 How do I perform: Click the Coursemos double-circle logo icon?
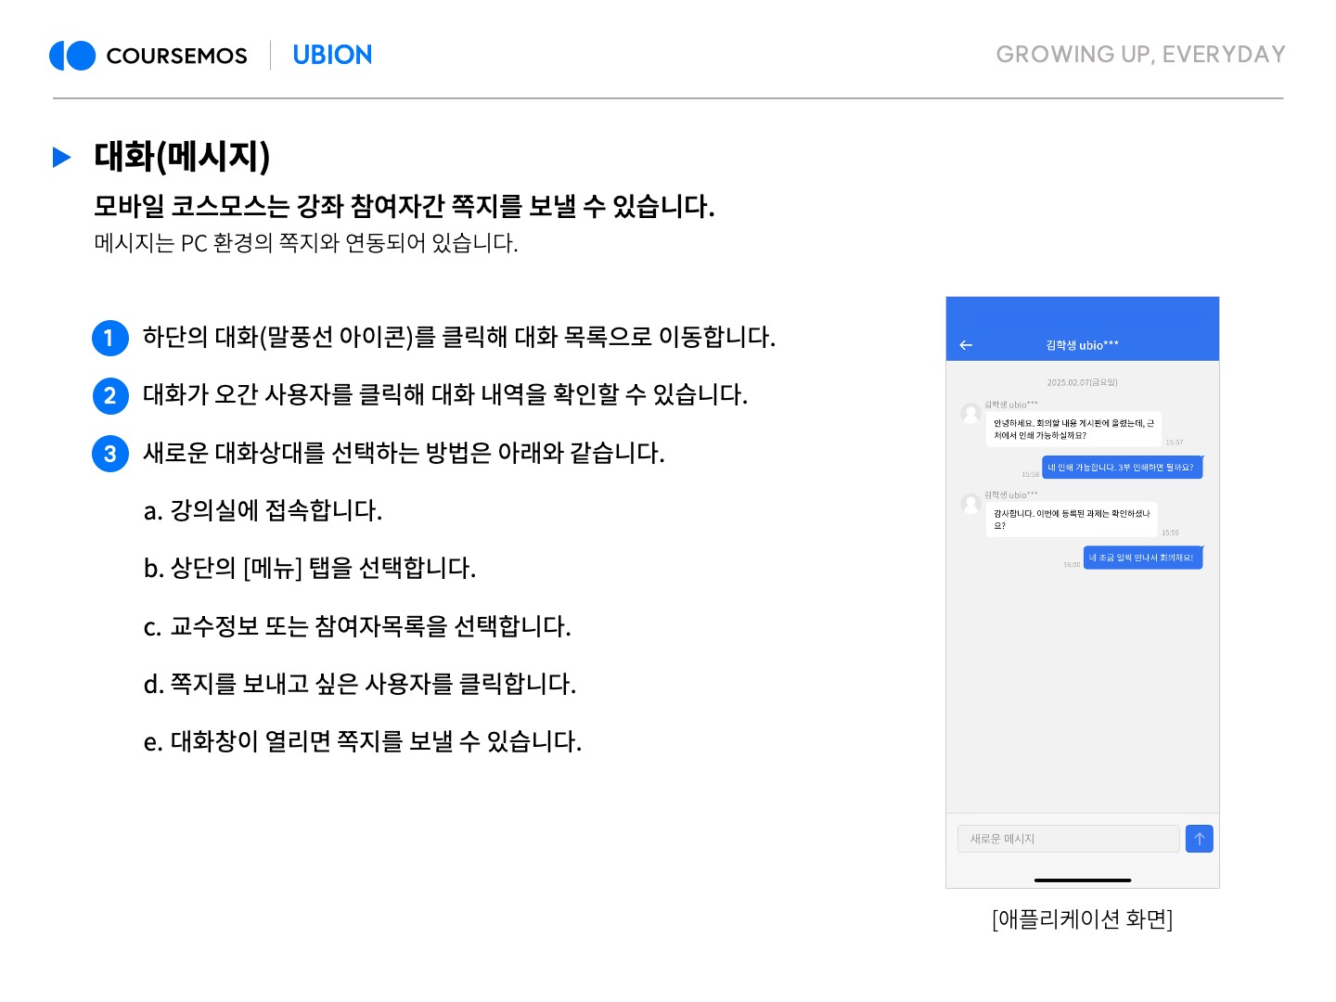[x=72, y=56]
